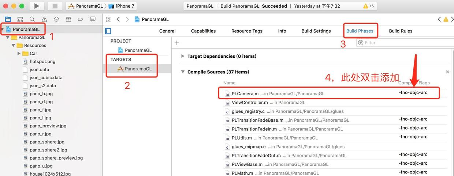Click the 15 warnings indicator in toolbar
Viewport: 454px width, 176px height.
[369, 6]
